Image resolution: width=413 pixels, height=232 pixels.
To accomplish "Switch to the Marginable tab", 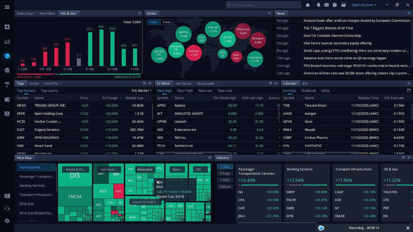I will pos(206,83).
